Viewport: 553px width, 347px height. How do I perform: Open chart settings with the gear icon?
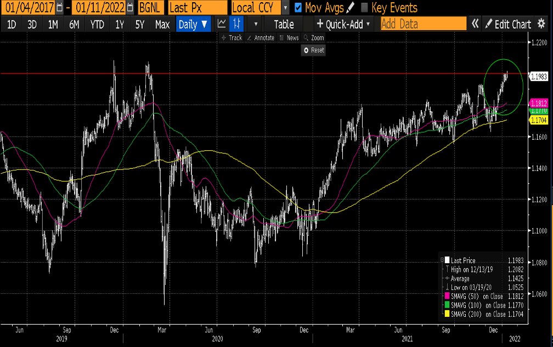pos(541,24)
